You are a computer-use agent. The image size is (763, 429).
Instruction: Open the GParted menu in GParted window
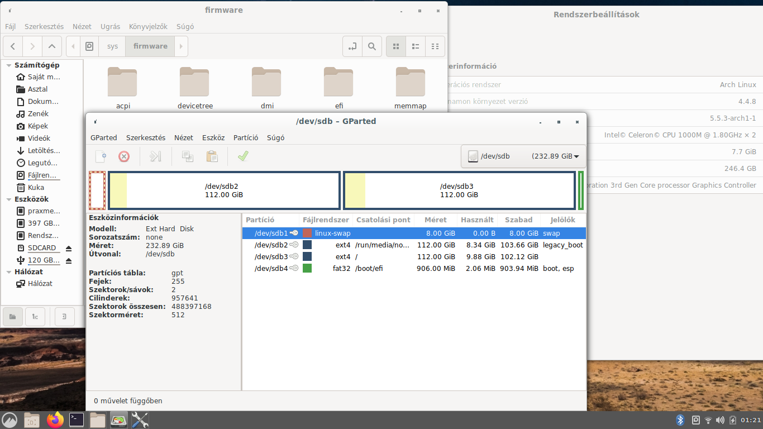104,137
